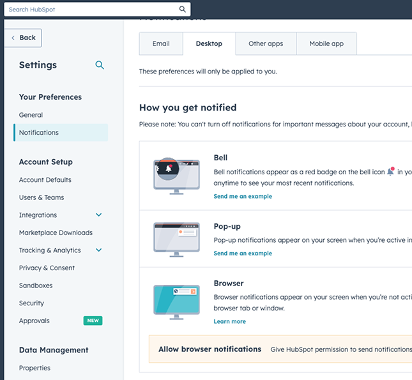
Task: Click the Allow browser notifications banner
Action: coord(280,349)
